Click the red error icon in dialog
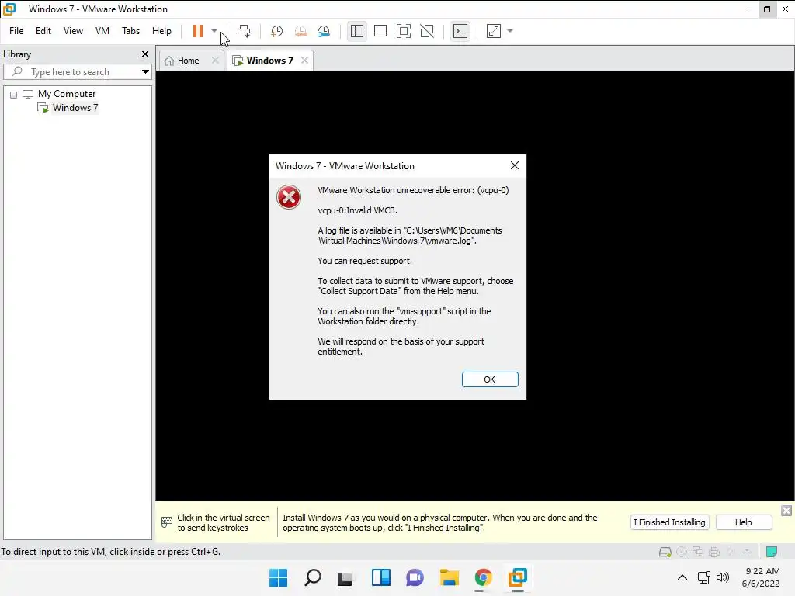This screenshot has width=795, height=596. pos(289,197)
